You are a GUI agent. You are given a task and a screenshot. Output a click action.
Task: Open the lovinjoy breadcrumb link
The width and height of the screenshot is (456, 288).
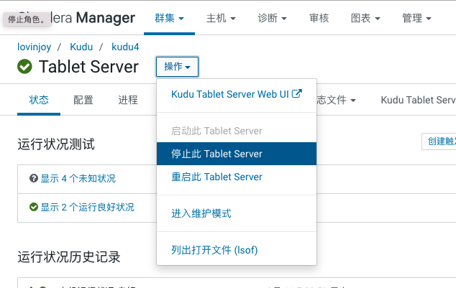pos(34,47)
